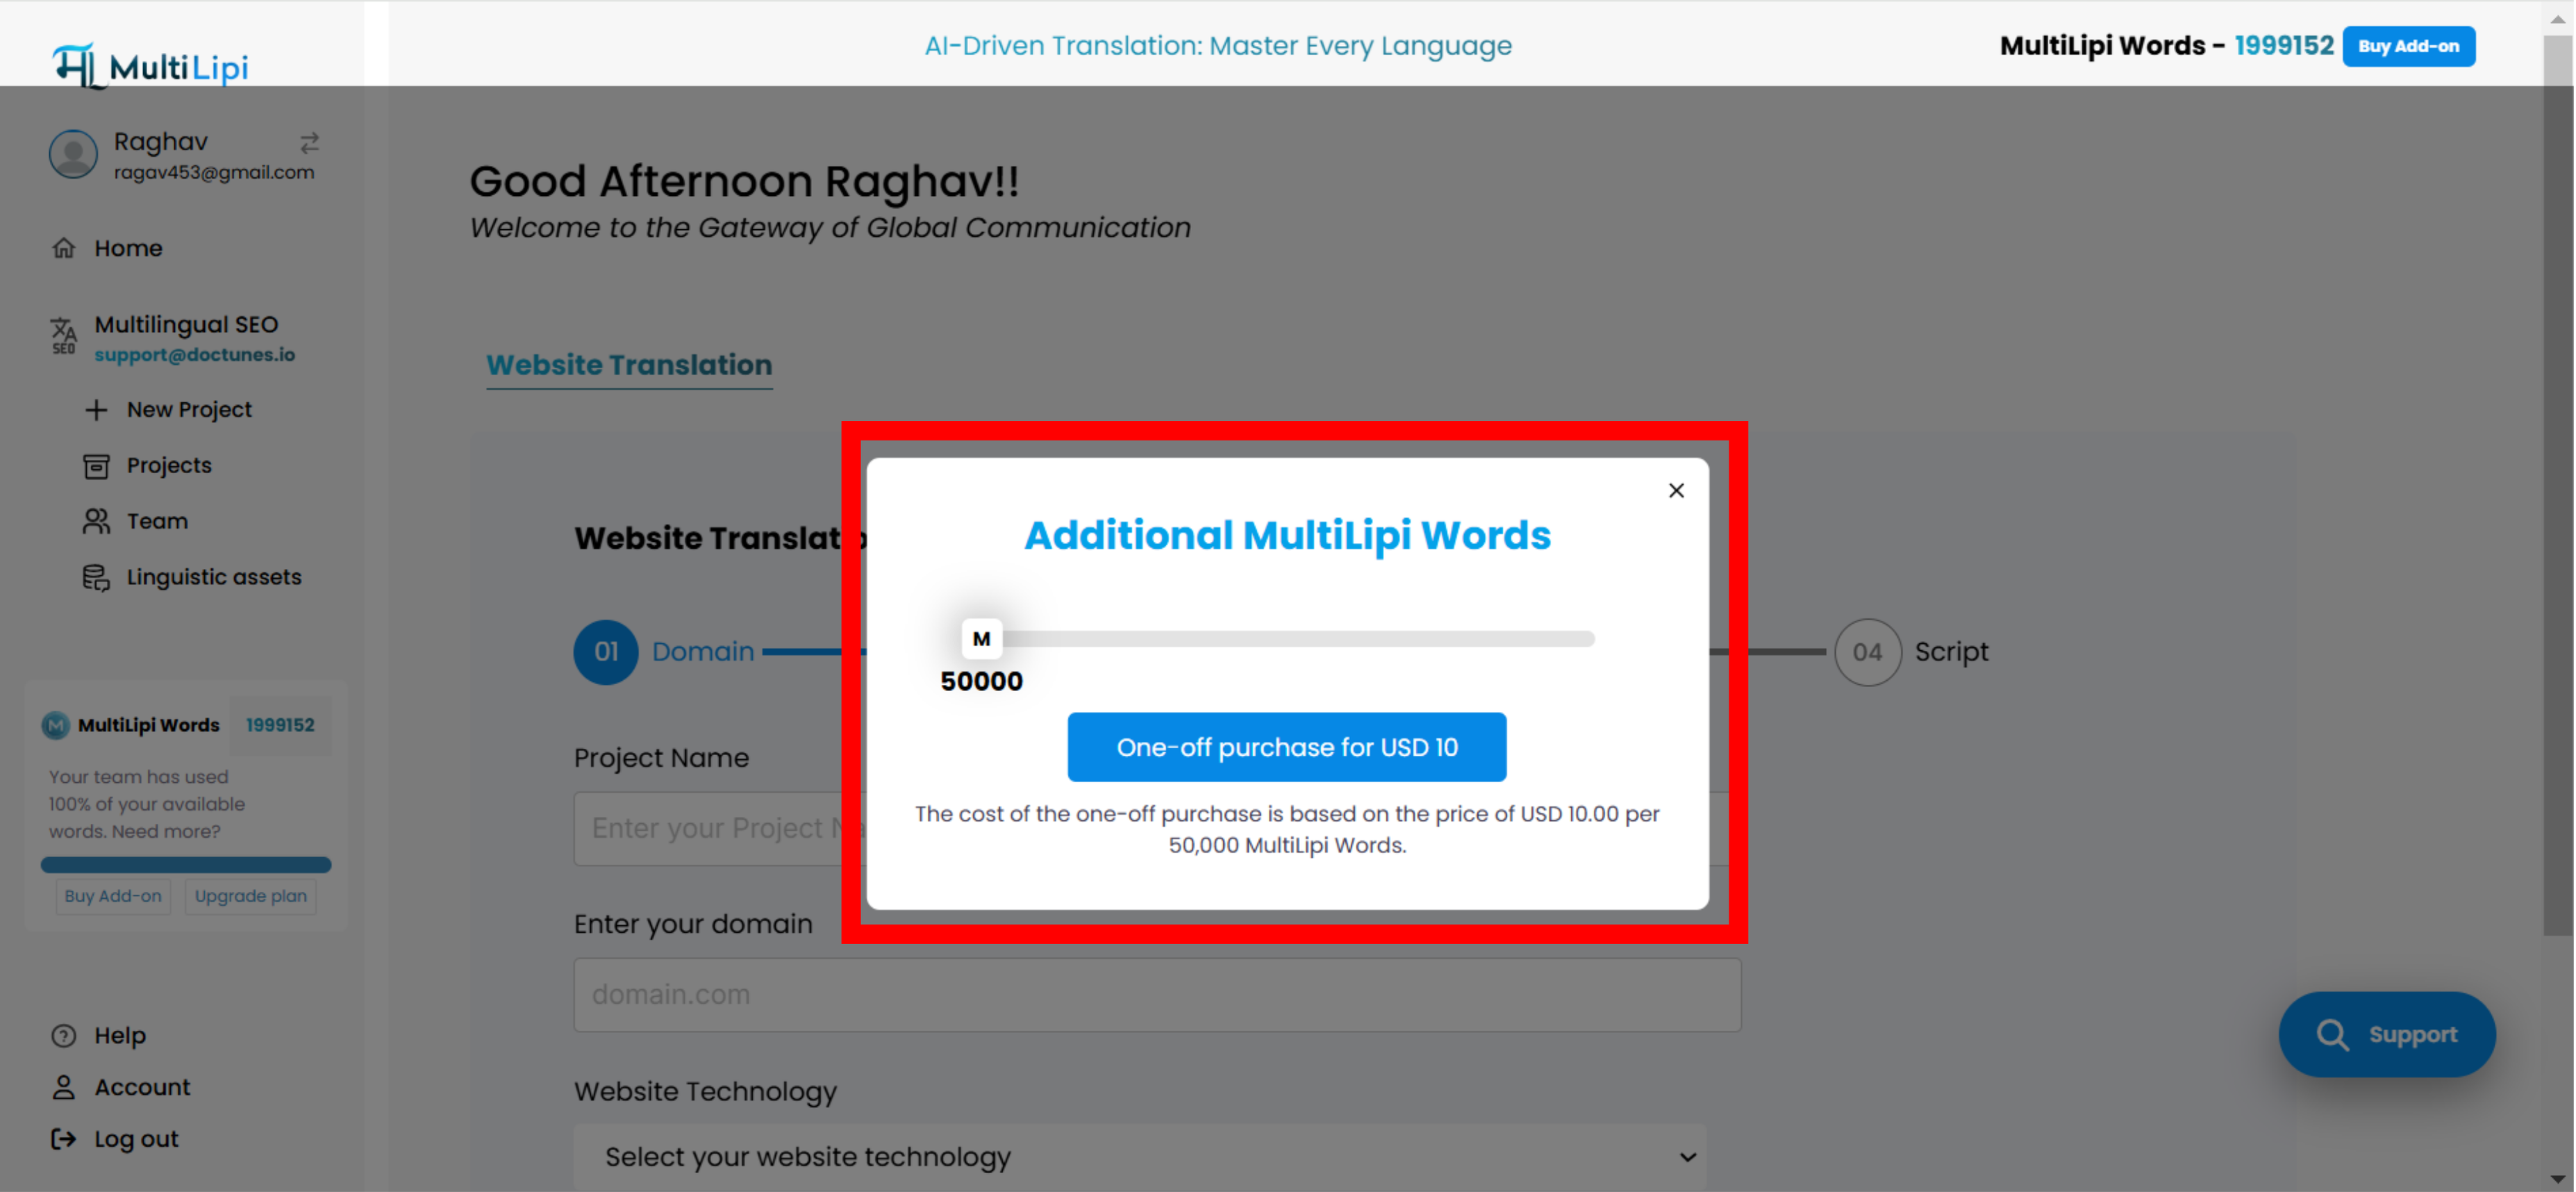Open Help in the sidebar
The width and height of the screenshot is (2576, 1192).
[x=120, y=1036]
